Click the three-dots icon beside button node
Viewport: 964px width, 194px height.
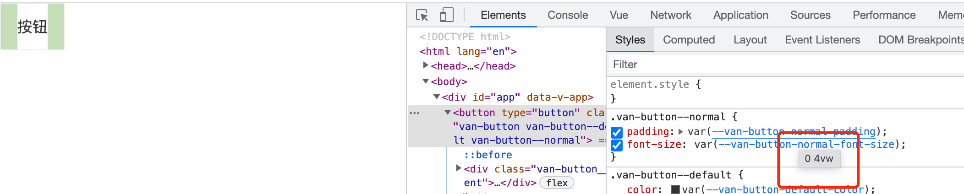(415, 113)
